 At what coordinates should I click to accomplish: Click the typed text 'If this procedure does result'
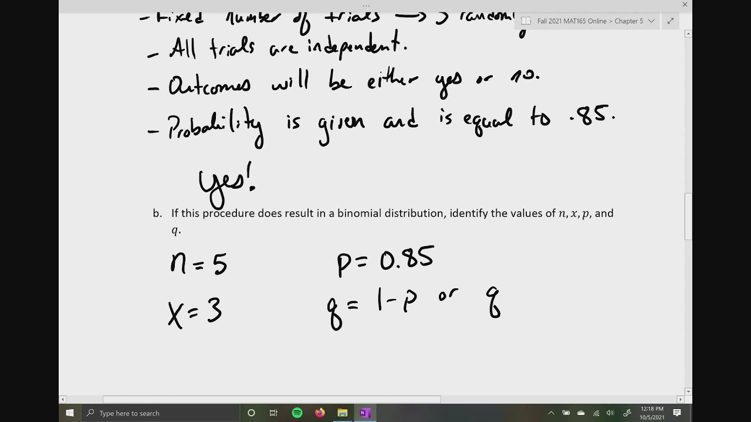tap(242, 213)
